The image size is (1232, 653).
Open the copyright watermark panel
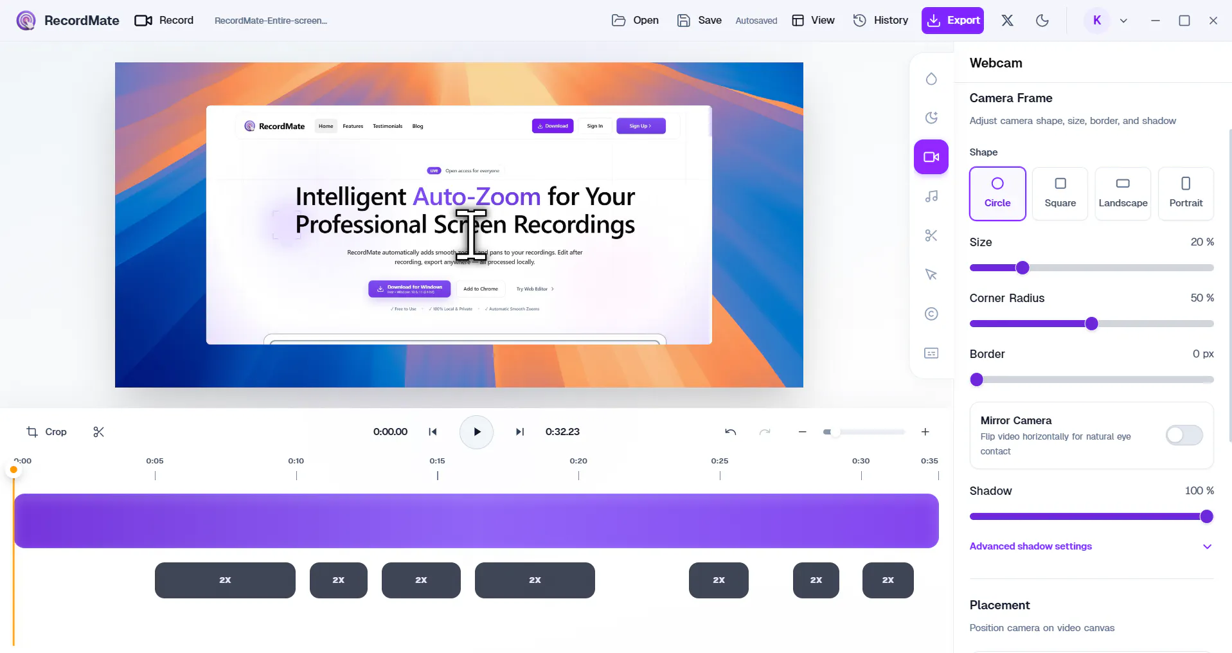pyautogui.click(x=931, y=314)
